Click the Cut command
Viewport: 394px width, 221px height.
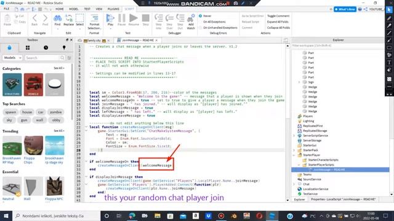click(x=19, y=16)
